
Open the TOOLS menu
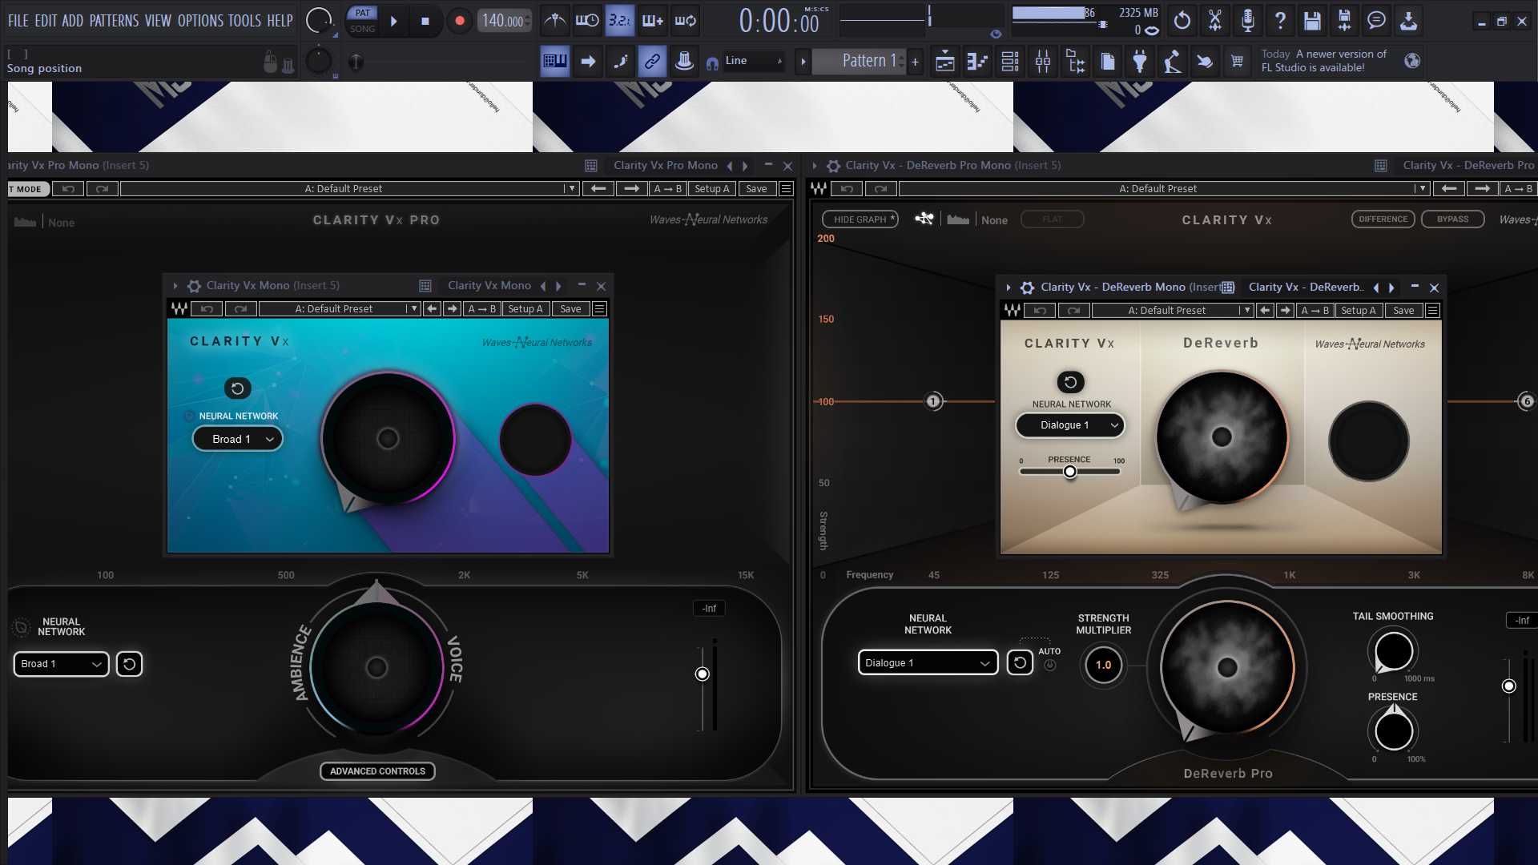244,21
